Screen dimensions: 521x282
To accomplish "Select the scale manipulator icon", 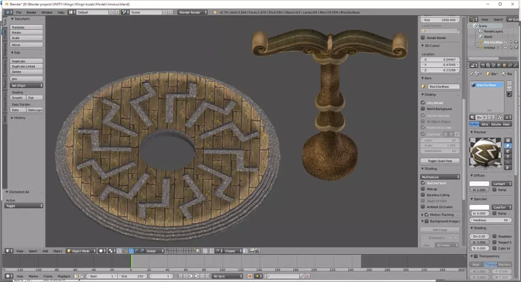I will 142,251.
